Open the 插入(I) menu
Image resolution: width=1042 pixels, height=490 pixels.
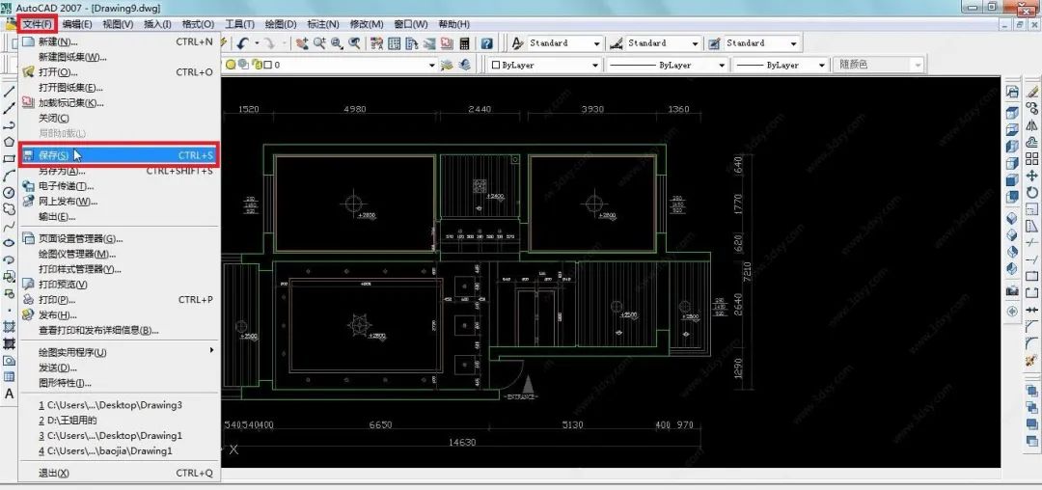[157, 24]
